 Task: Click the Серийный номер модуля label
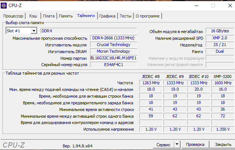click(x=64, y=65)
